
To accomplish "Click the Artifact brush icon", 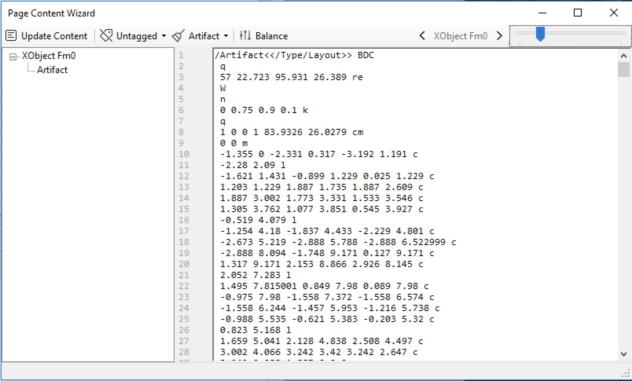I will coord(178,36).
